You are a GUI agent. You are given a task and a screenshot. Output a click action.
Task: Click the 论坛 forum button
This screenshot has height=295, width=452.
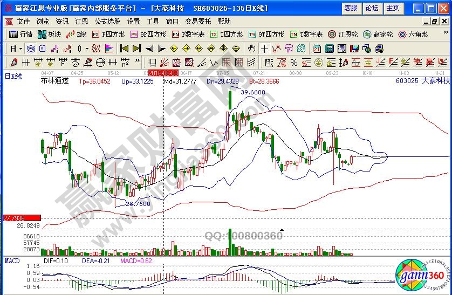click(x=372, y=8)
